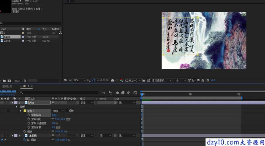Open timeline from viewer footer
The image size is (265, 146).
(199, 80)
